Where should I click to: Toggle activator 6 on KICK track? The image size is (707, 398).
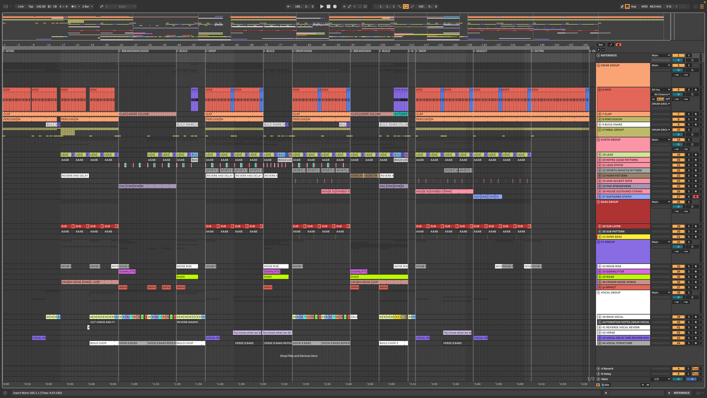pyautogui.click(x=678, y=90)
